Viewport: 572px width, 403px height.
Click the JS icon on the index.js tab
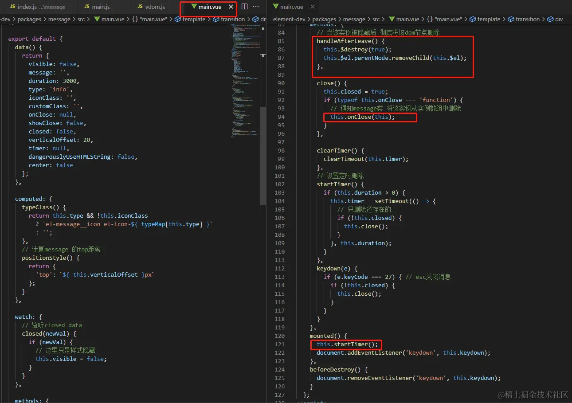pos(12,7)
